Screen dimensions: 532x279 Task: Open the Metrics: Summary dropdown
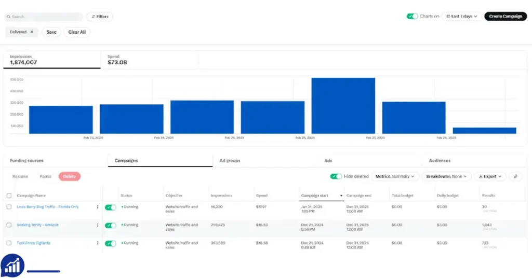pyautogui.click(x=395, y=176)
